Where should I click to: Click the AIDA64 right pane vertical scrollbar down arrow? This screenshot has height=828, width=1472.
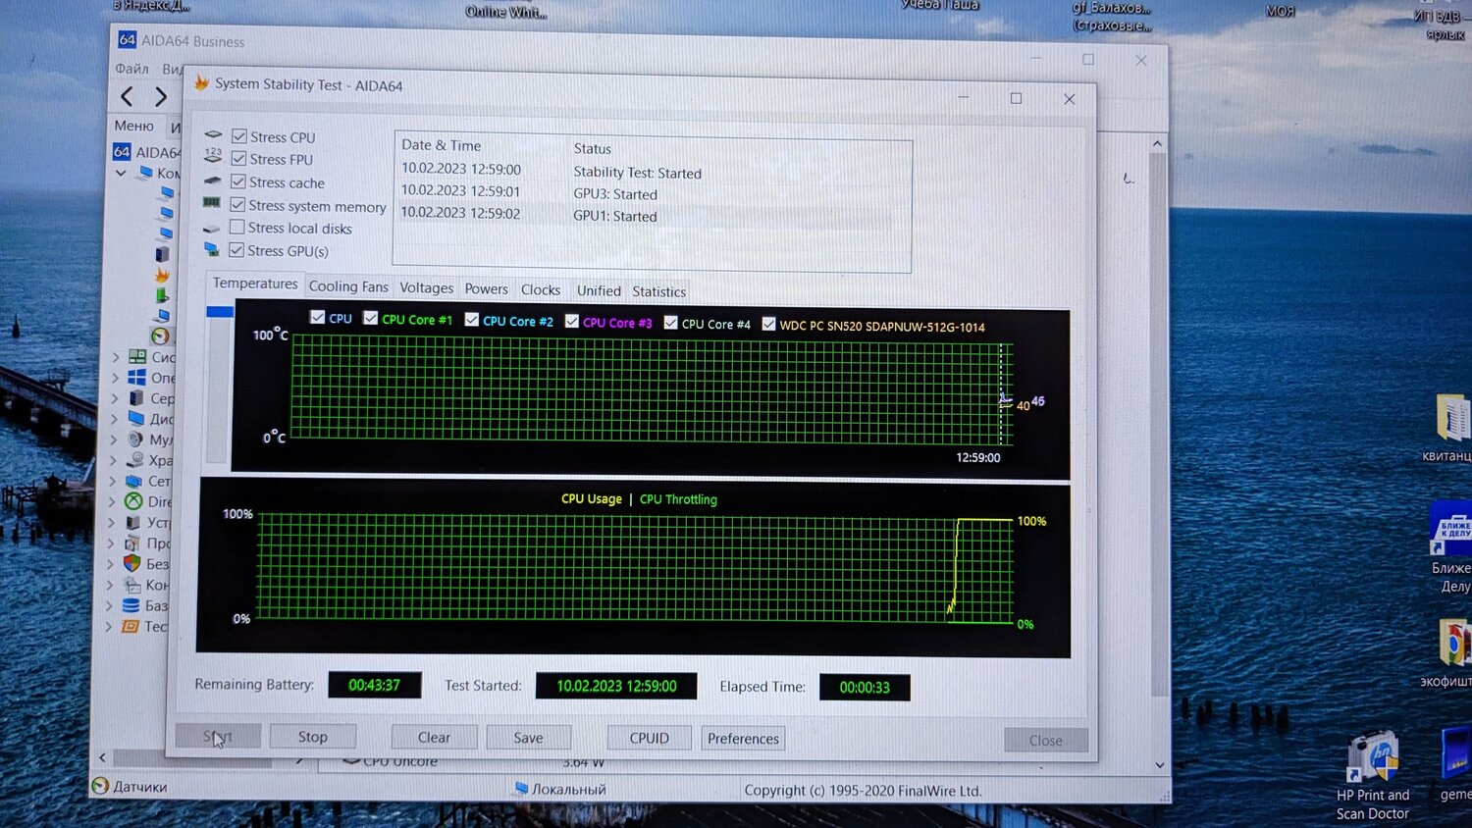pyautogui.click(x=1160, y=765)
